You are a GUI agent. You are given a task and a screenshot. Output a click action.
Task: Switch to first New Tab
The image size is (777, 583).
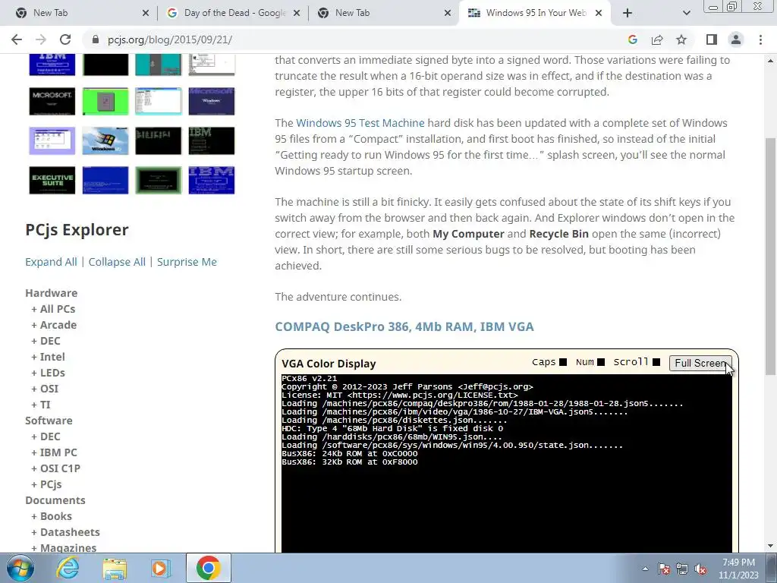(78, 13)
